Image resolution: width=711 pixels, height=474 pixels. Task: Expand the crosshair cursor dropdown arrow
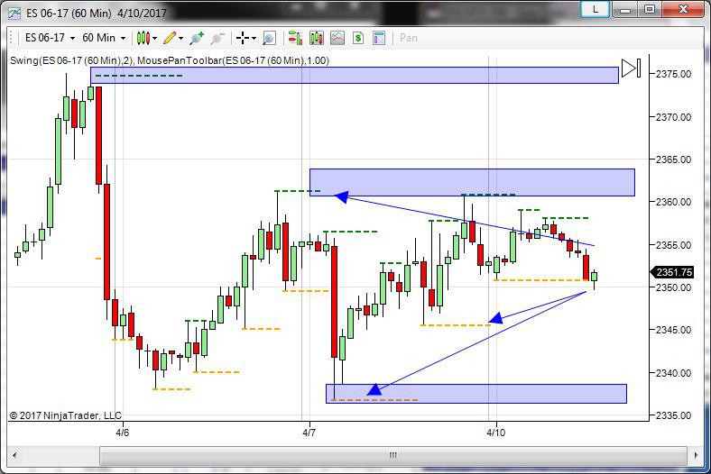pyautogui.click(x=254, y=39)
